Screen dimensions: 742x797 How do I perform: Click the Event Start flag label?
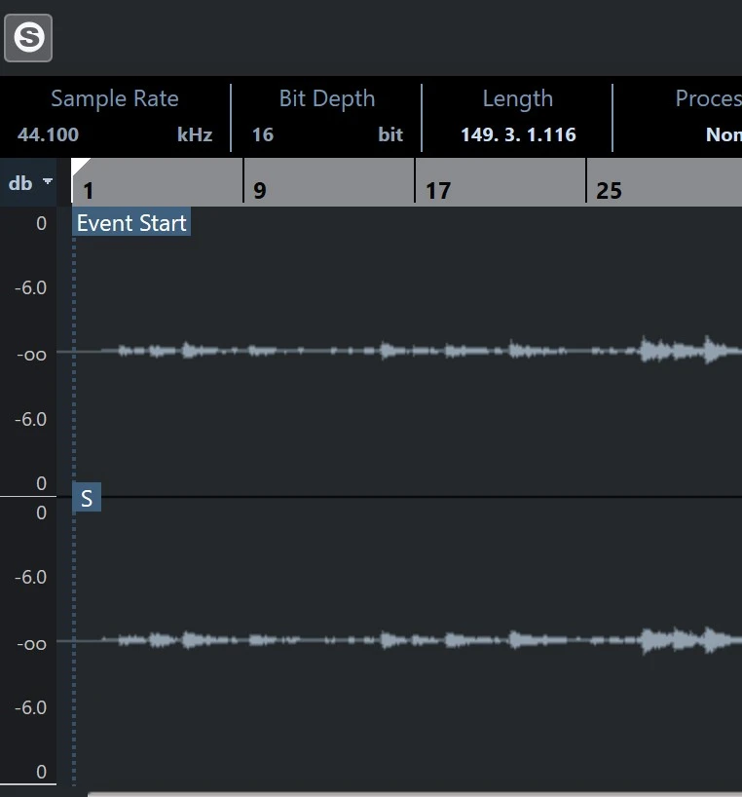pos(131,223)
